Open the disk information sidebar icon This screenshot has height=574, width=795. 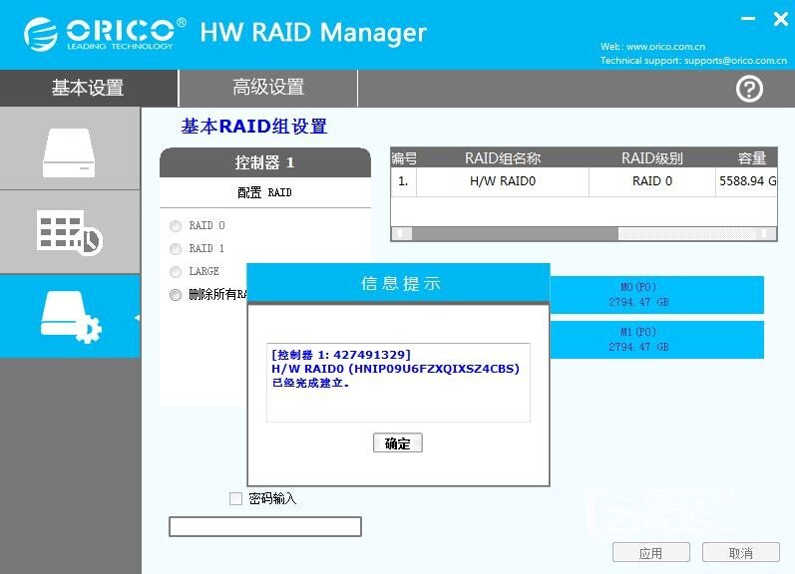click(x=70, y=152)
